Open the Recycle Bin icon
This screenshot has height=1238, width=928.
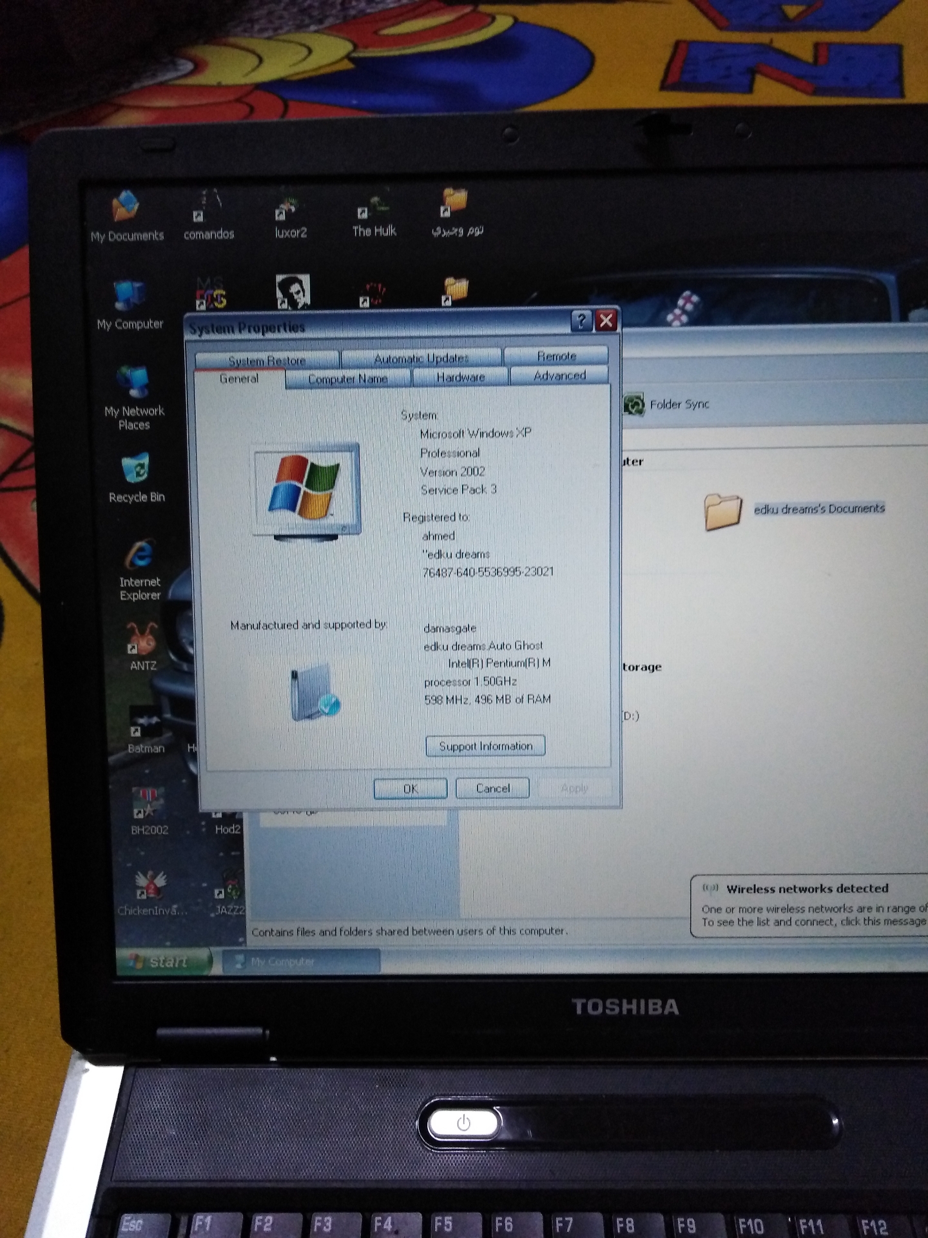point(137,478)
